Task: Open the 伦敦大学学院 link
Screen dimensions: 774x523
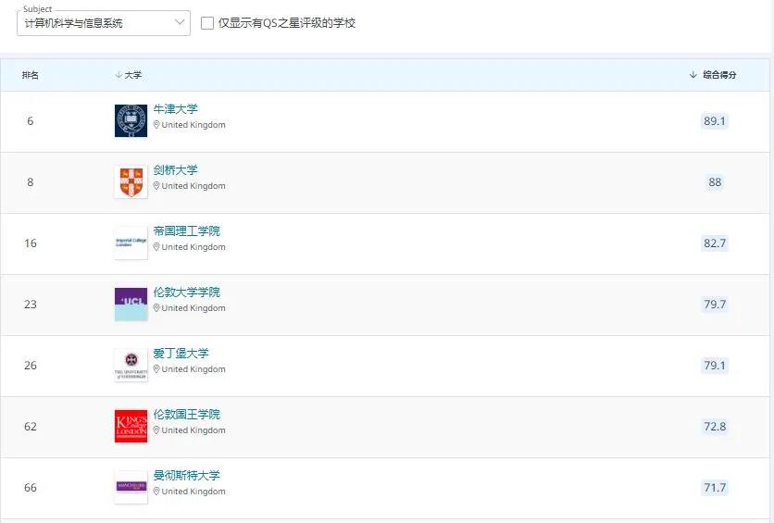Action: click(187, 293)
